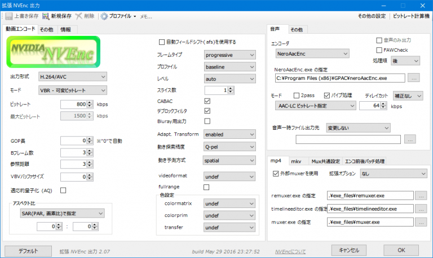This screenshot has width=433, height=258.
Task: Open the モード VBR dropdown
Action: click(73, 90)
